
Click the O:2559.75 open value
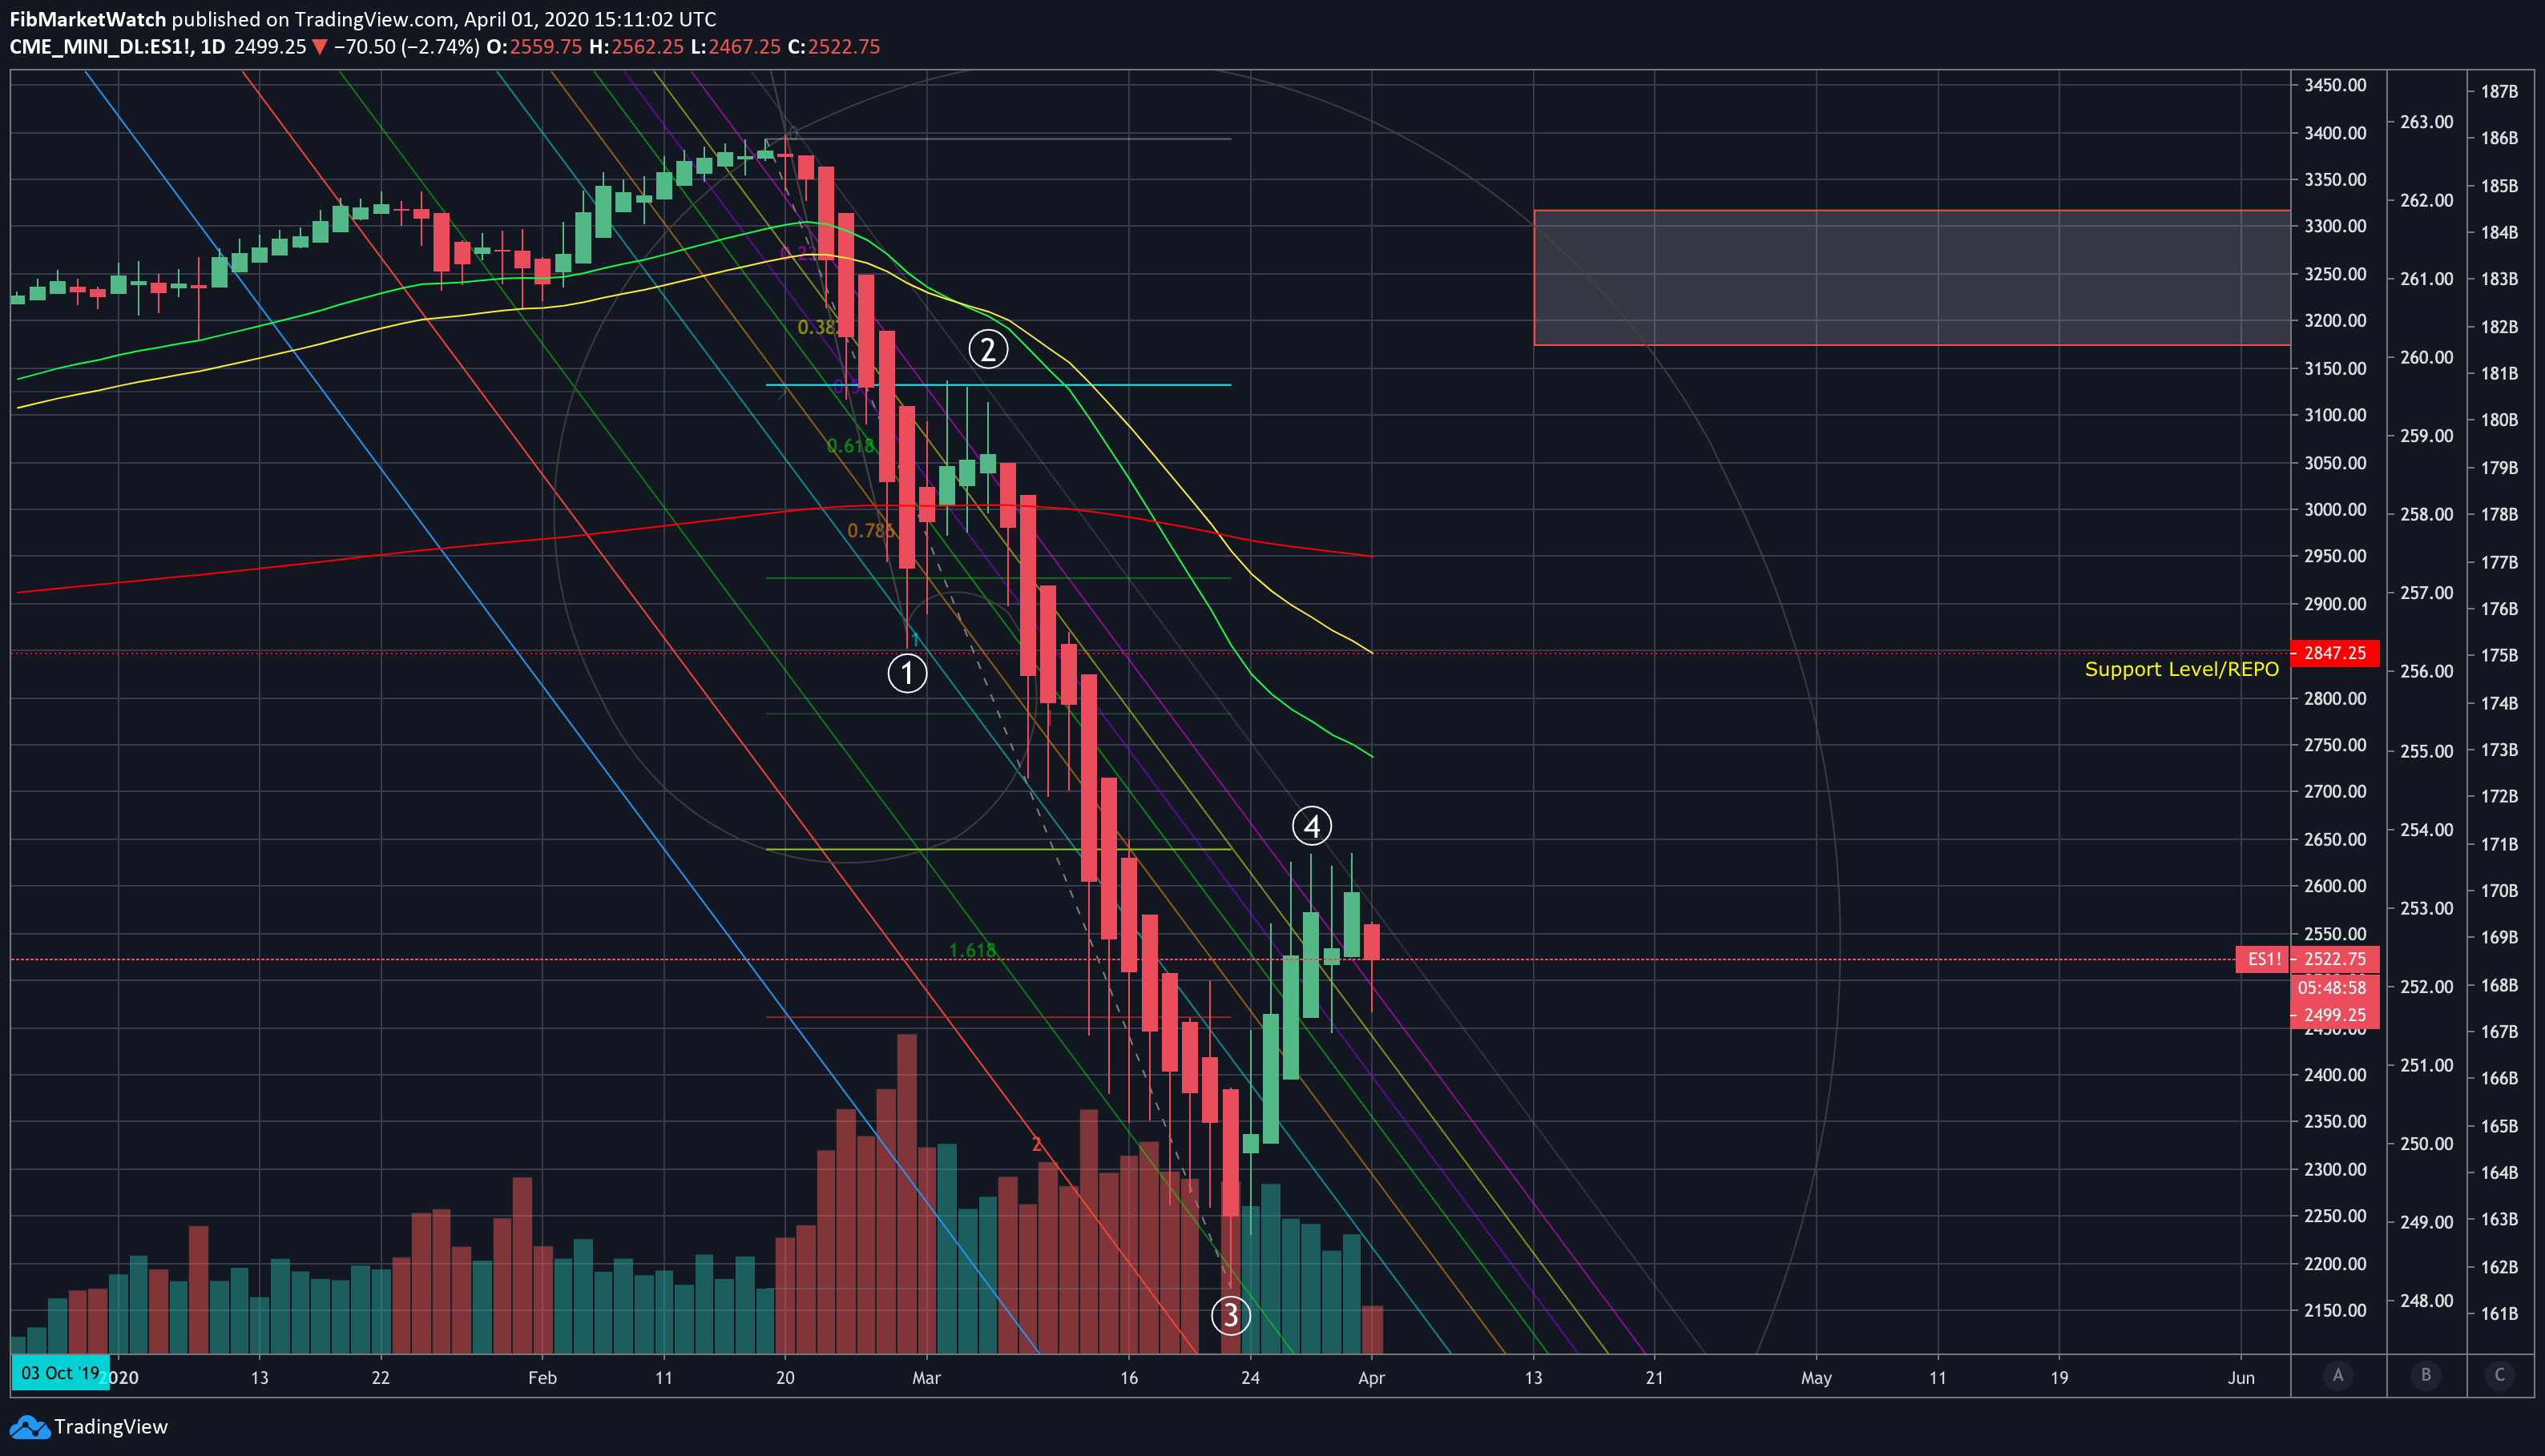[x=534, y=47]
